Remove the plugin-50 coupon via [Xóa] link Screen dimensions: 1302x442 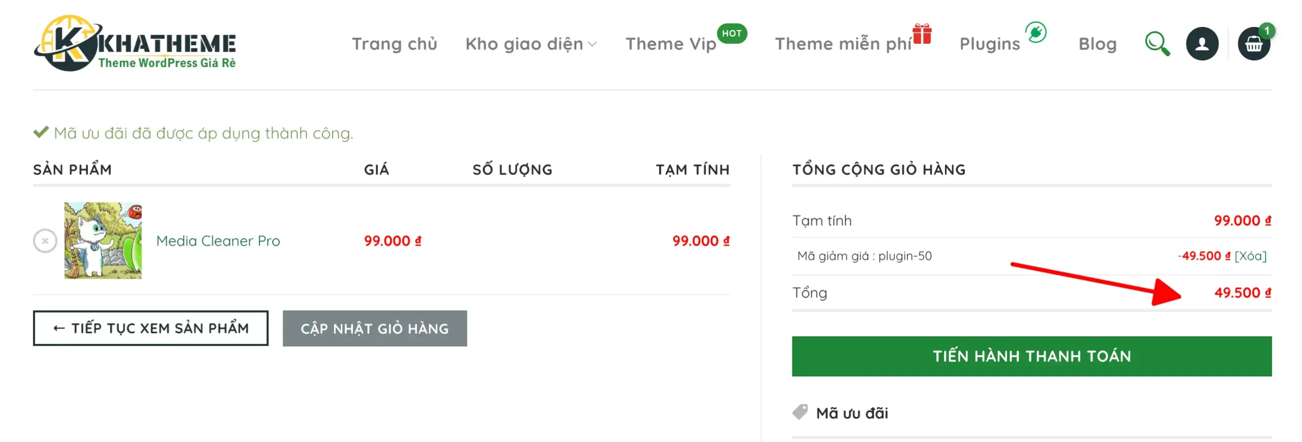[x=1250, y=256]
